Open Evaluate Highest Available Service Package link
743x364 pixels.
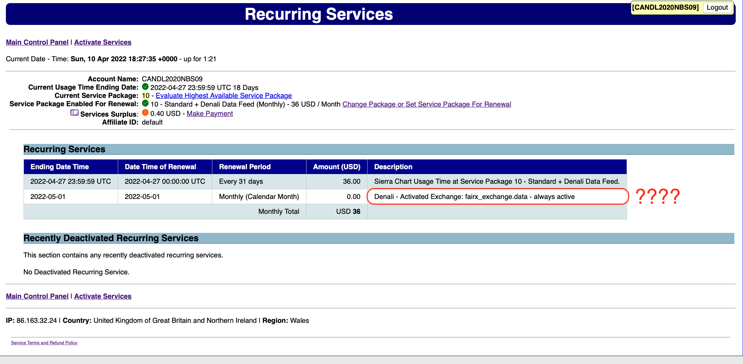pos(224,95)
